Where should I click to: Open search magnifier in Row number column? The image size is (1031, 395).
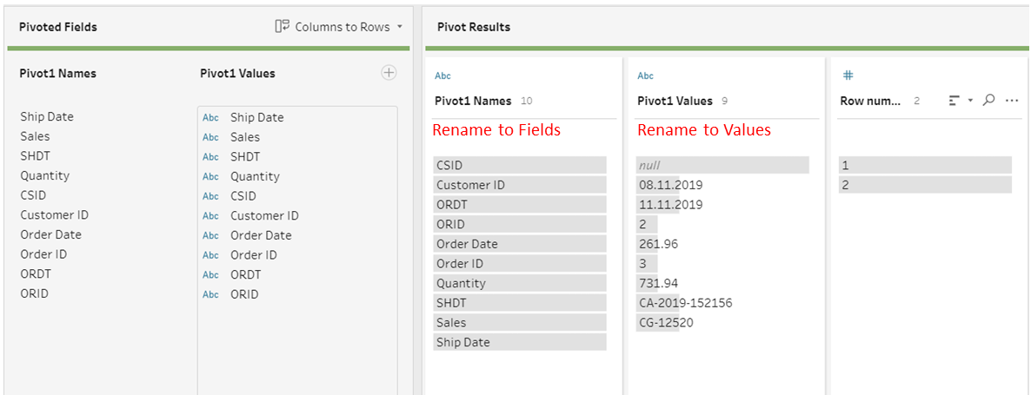click(988, 101)
